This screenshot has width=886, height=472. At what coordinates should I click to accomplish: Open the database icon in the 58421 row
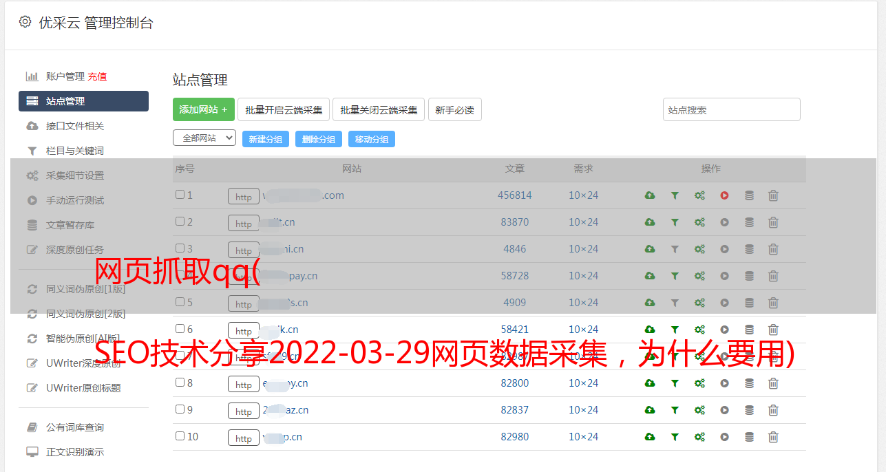tap(749, 330)
